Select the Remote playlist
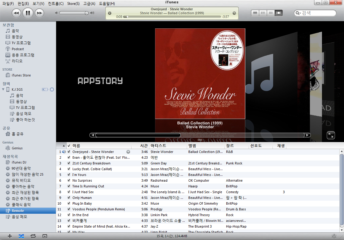Viewport: 344px width, 240px height. (28, 211)
